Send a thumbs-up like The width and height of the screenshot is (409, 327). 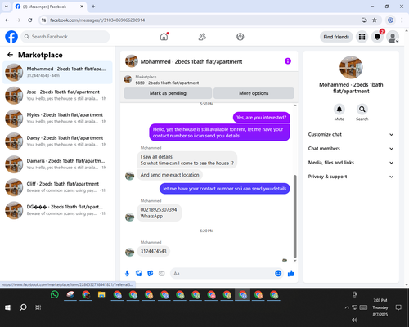291,273
